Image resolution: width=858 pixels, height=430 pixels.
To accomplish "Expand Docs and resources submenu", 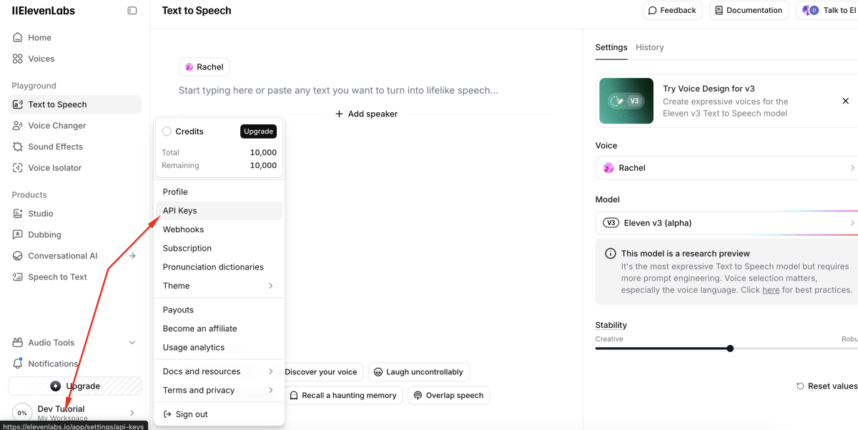I will (219, 371).
